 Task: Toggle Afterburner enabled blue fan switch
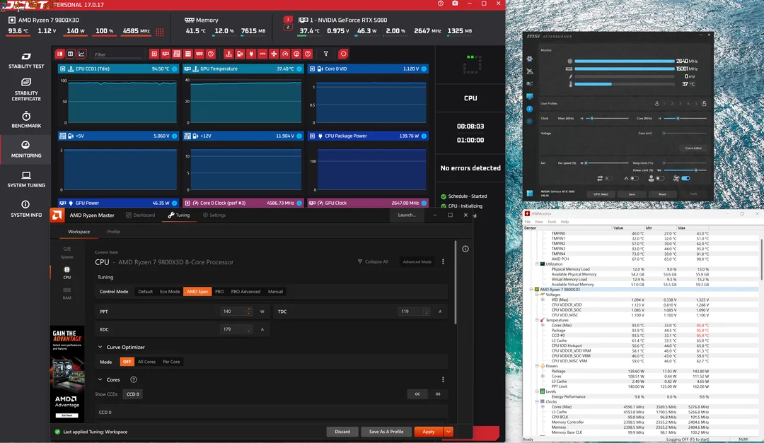click(685, 179)
